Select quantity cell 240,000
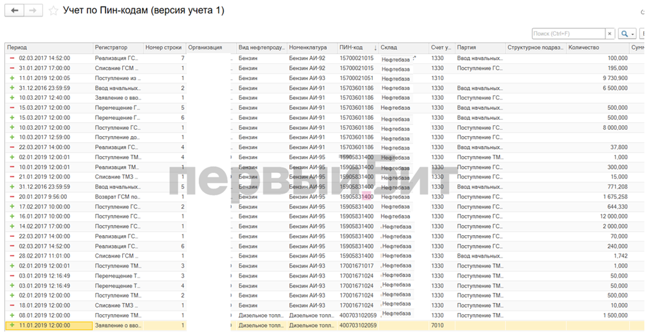 (598, 246)
